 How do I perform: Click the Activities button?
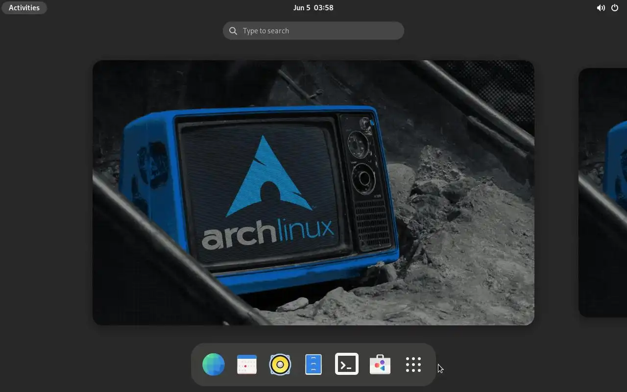point(24,8)
